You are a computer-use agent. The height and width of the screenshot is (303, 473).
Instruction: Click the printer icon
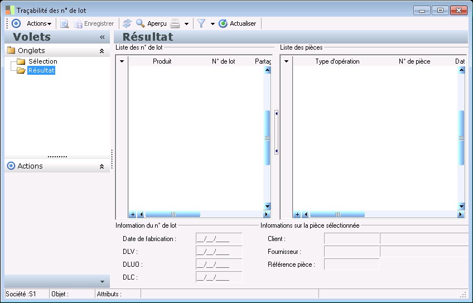[175, 23]
